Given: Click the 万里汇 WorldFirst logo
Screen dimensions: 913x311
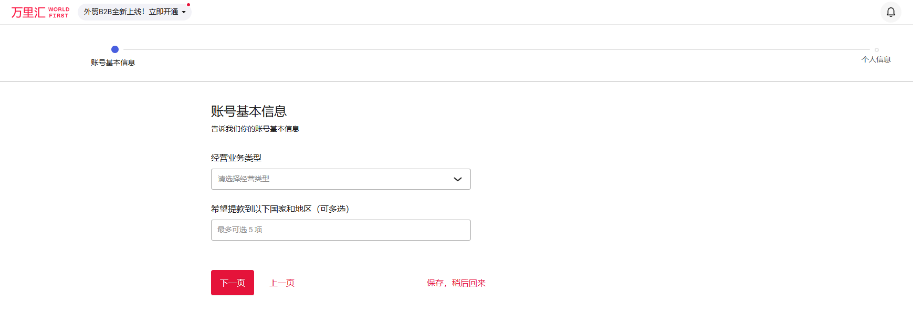Looking at the screenshot, I should click(40, 12).
